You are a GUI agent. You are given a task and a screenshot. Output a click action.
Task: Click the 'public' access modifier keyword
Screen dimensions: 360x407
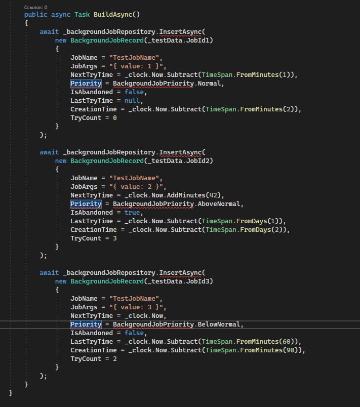point(36,15)
